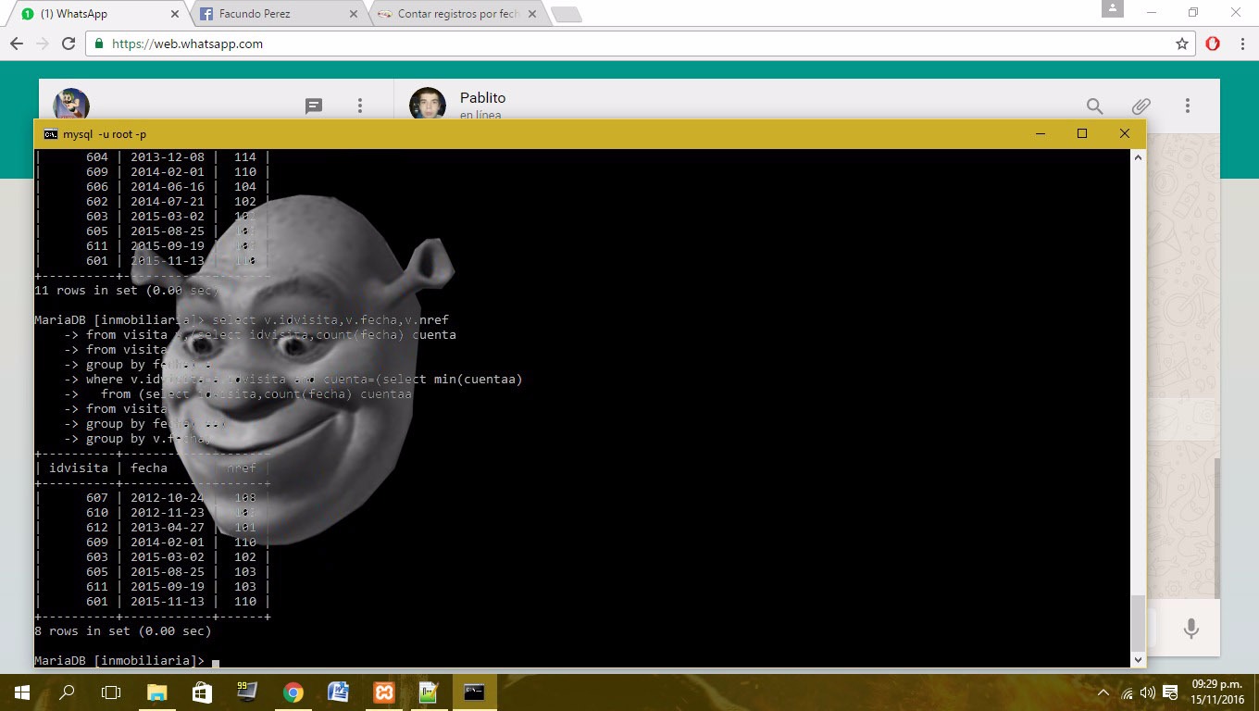Expand hidden system tray icons
Screen dimensions: 1259x711
pyautogui.click(x=1103, y=692)
